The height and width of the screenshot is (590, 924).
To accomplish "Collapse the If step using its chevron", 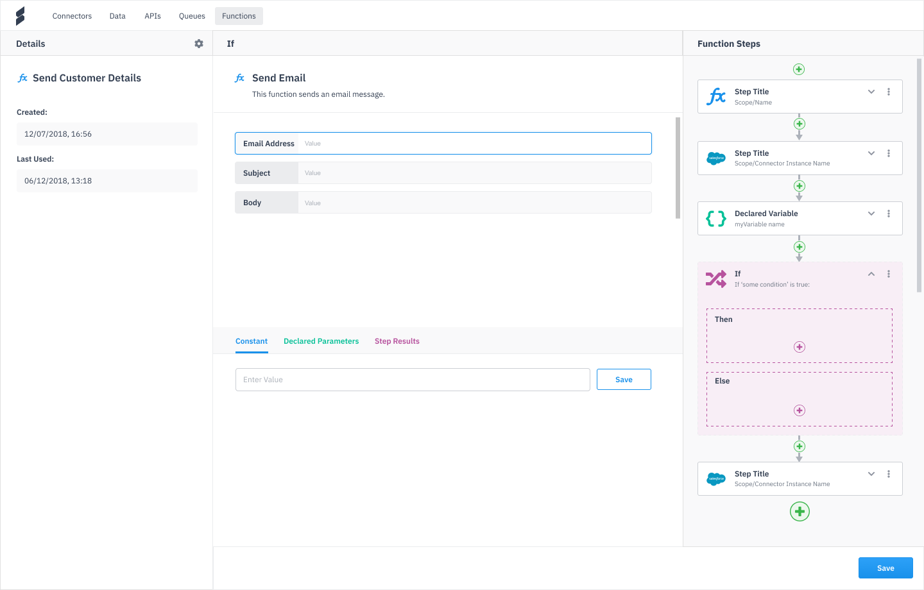I will click(x=871, y=273).
